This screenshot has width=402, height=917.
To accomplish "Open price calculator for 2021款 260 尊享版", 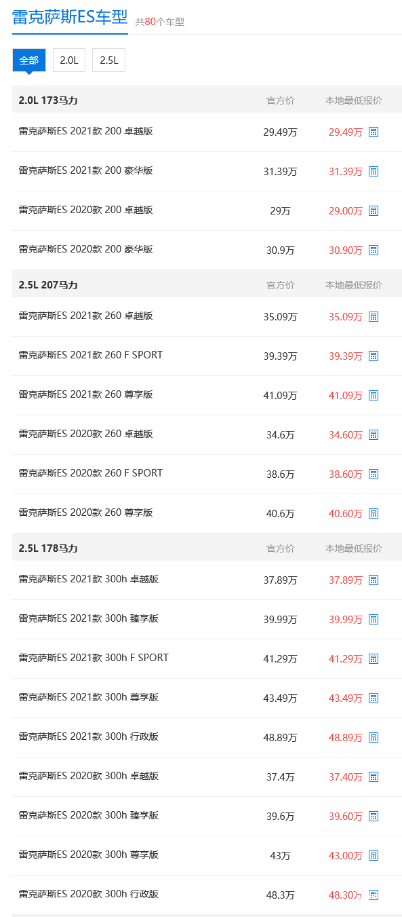I will tap(374, 395).
